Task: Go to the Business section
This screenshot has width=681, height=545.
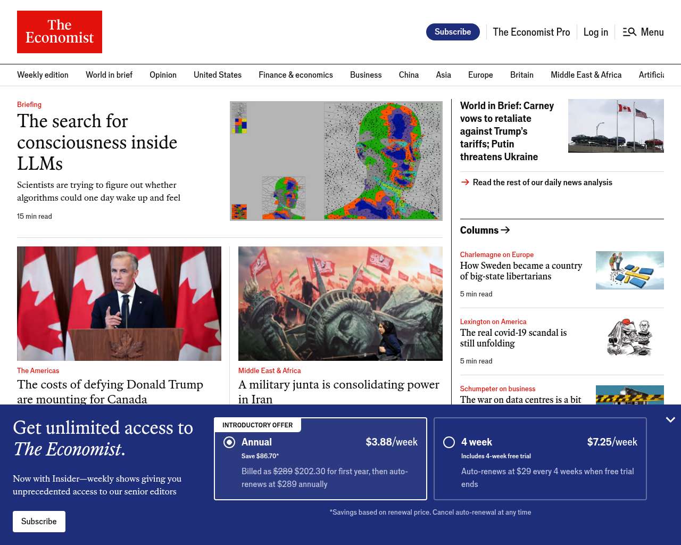Action: click(366, 75)
